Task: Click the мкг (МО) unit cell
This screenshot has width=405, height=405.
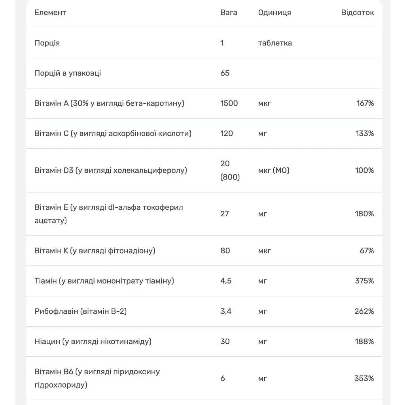Action: [x=274, y=170]
